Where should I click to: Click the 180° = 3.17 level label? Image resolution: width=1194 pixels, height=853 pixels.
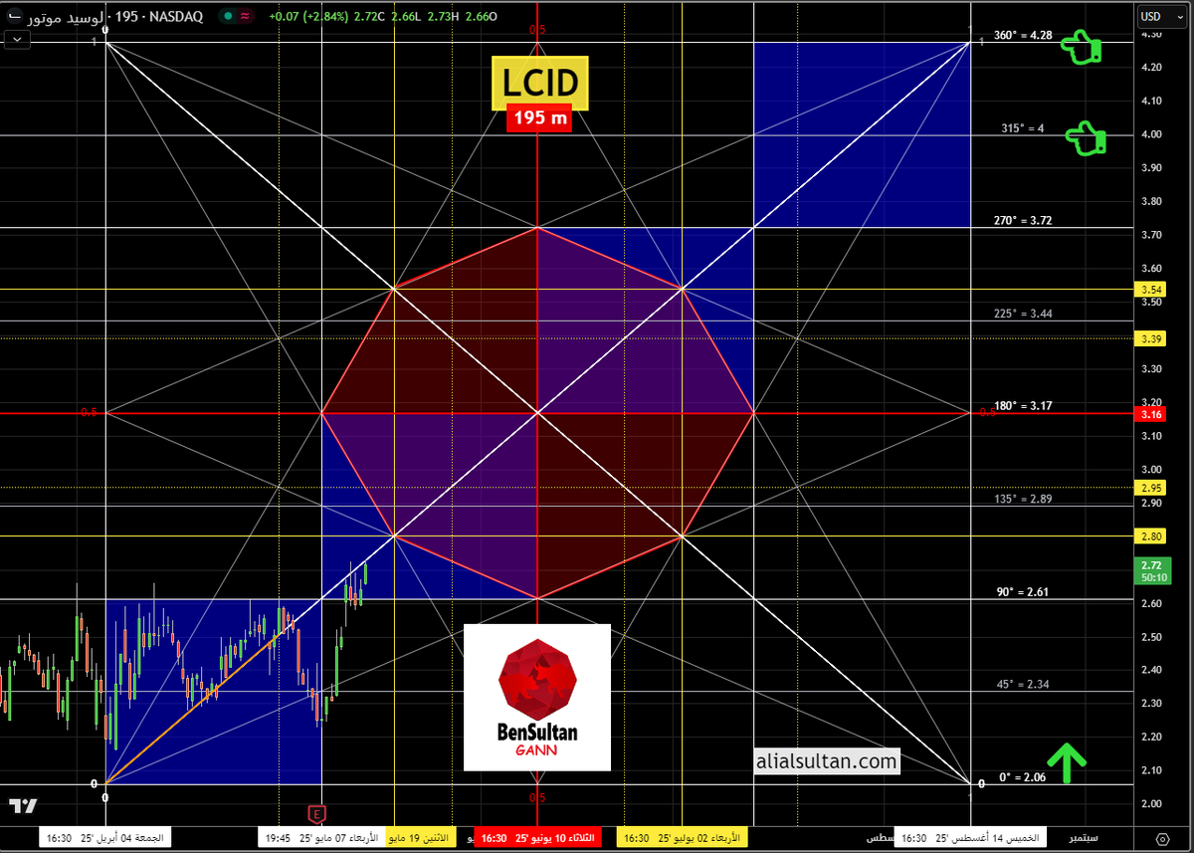[1022, 406]
